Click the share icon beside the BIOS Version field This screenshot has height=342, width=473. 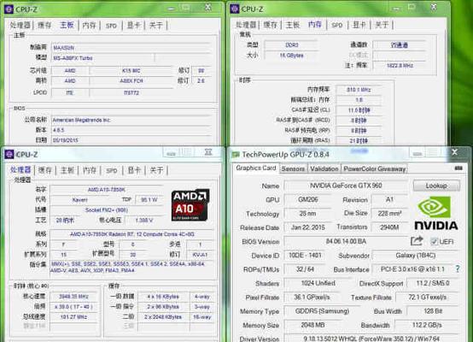pyautogui.click(x=417, y=241)
